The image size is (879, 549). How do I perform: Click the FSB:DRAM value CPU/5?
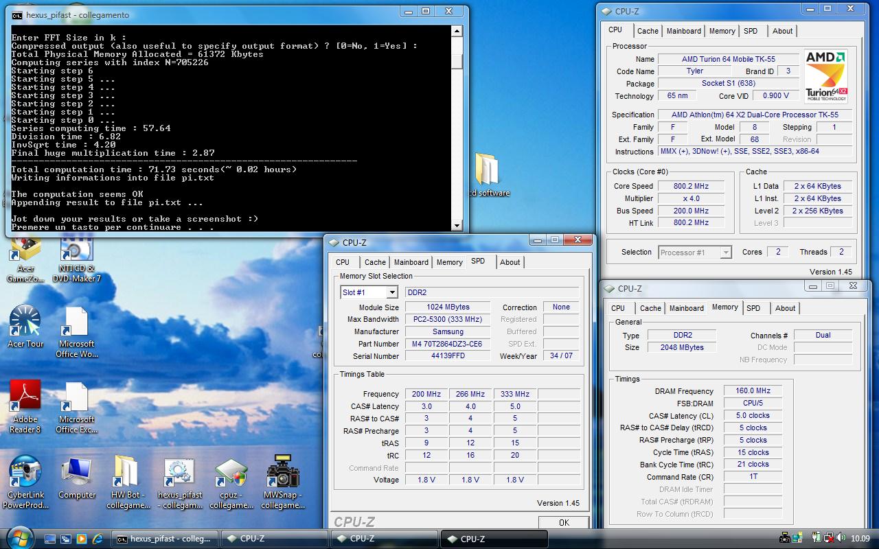click(753, 403)
